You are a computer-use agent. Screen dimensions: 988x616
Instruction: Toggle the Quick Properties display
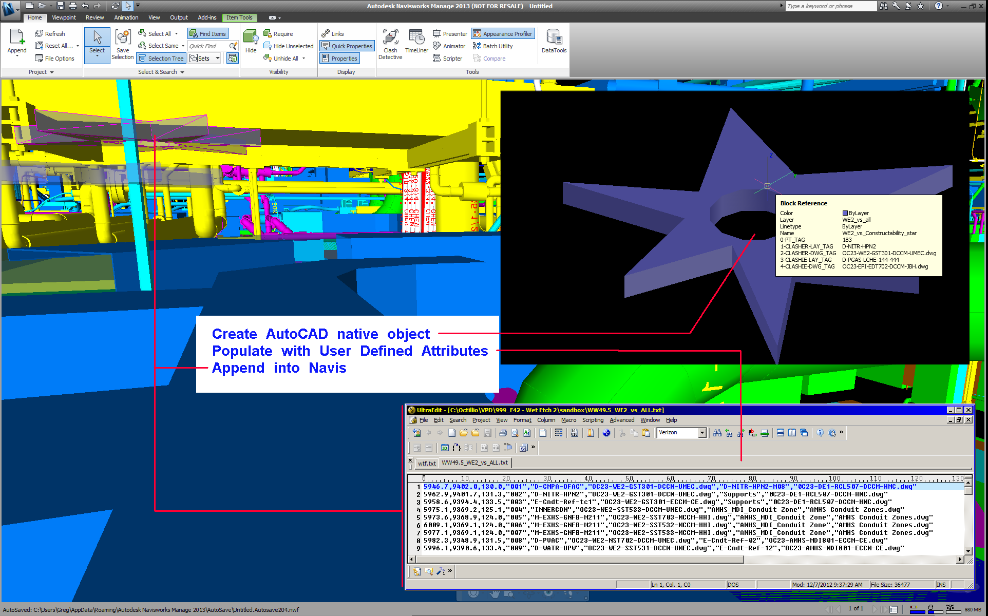click(x=347, y=46)
